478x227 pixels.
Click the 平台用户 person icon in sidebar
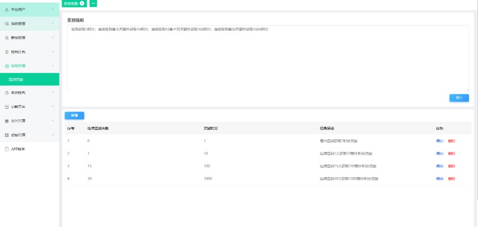[7, 10]
